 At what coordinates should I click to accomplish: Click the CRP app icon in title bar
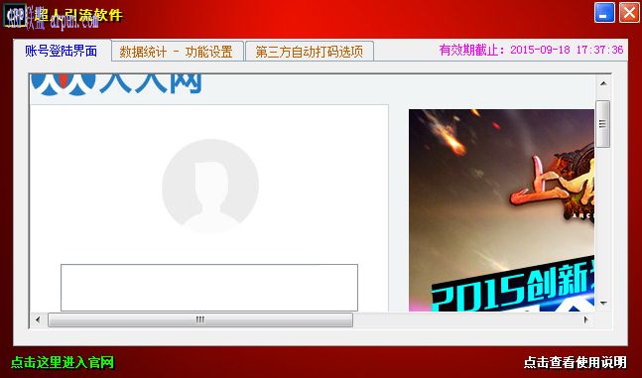pos(15,14)
